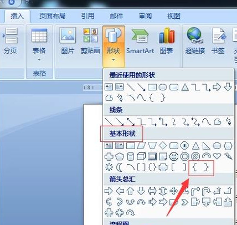Insert a page break with 分页

(11, 41)
